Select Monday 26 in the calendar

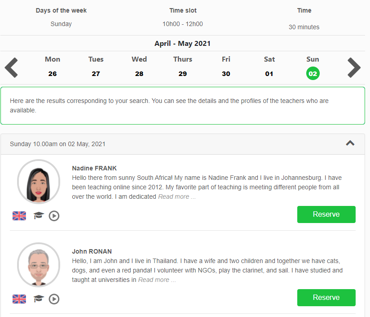click(x=53, y=73)
